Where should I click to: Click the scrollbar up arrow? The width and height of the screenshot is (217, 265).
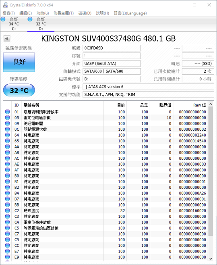(211, 104)
